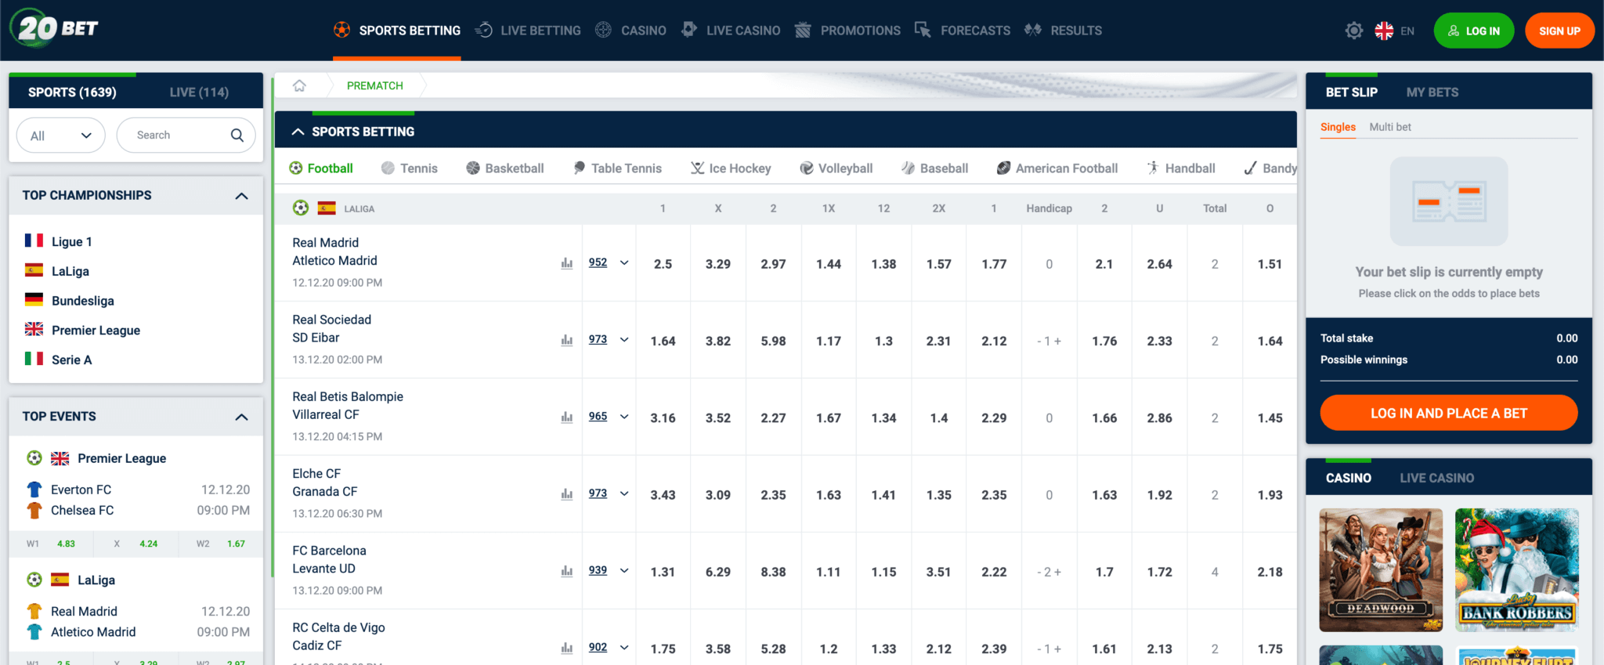Open statistics icon for FC Barcelona match

(x=567, y=571)
